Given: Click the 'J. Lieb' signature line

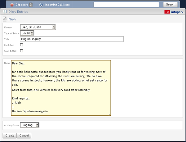Looking at the screenshot, I should click(16, 103).
